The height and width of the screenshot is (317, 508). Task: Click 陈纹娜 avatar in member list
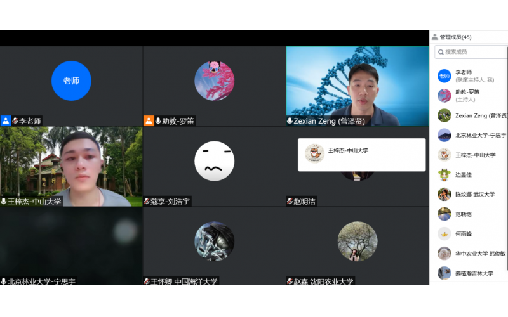click(x=444, y=195)
